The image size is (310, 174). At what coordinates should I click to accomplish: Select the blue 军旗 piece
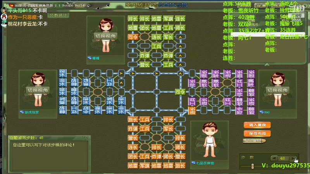(62, 101)
